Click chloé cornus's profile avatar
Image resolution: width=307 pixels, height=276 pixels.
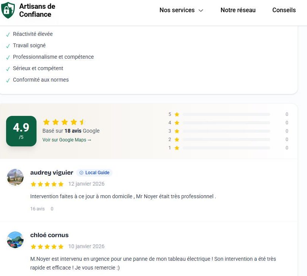[x=15, y=240]
